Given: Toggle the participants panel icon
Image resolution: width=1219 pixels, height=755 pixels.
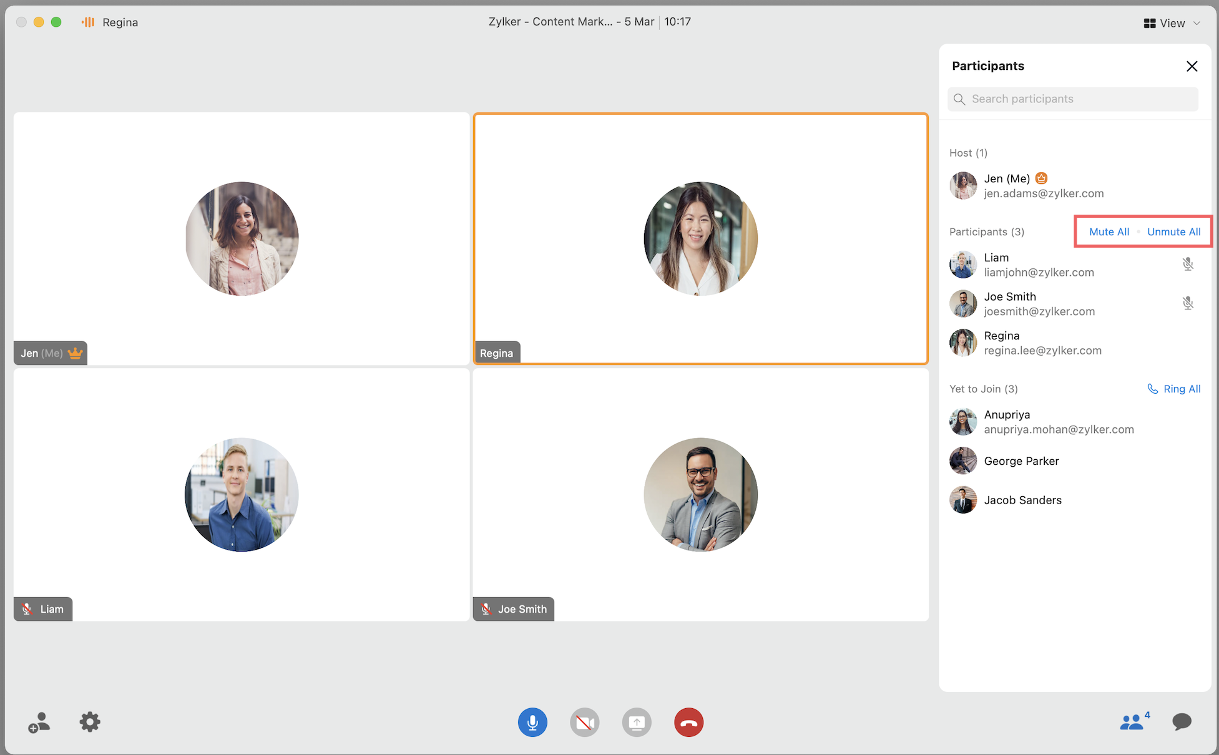Looking at the screenshot, I should (x=1132, y=722).
